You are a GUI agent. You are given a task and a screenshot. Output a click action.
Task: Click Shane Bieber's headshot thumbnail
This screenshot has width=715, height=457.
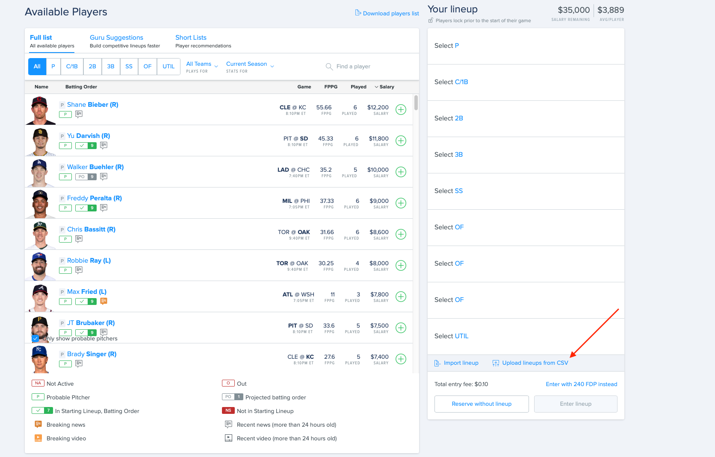pos(40,110)
